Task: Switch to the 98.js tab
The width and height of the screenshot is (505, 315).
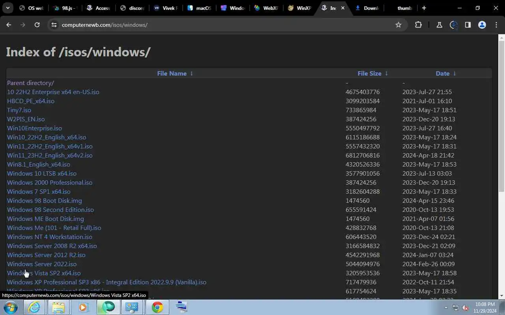Action: click(65, 8)
